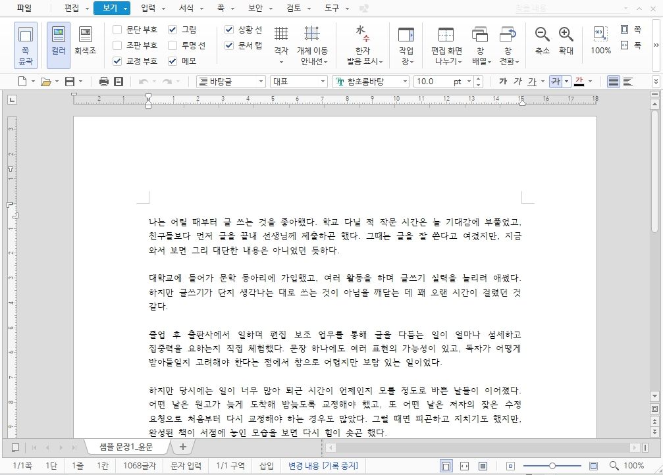This screenshot has height=475, width=663.
Task: Open the 도구 menu
Action: (x=332, y=8)
